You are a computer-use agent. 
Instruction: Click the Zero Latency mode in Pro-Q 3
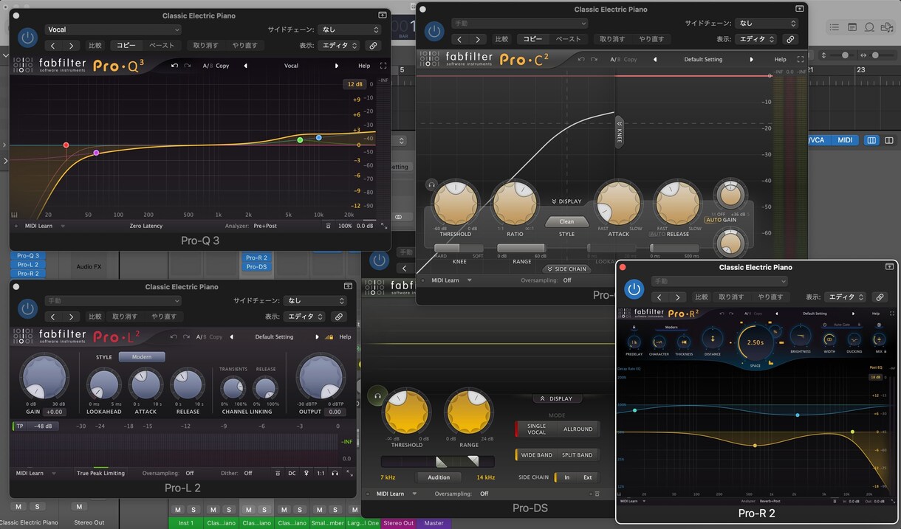tap(145, 226)
